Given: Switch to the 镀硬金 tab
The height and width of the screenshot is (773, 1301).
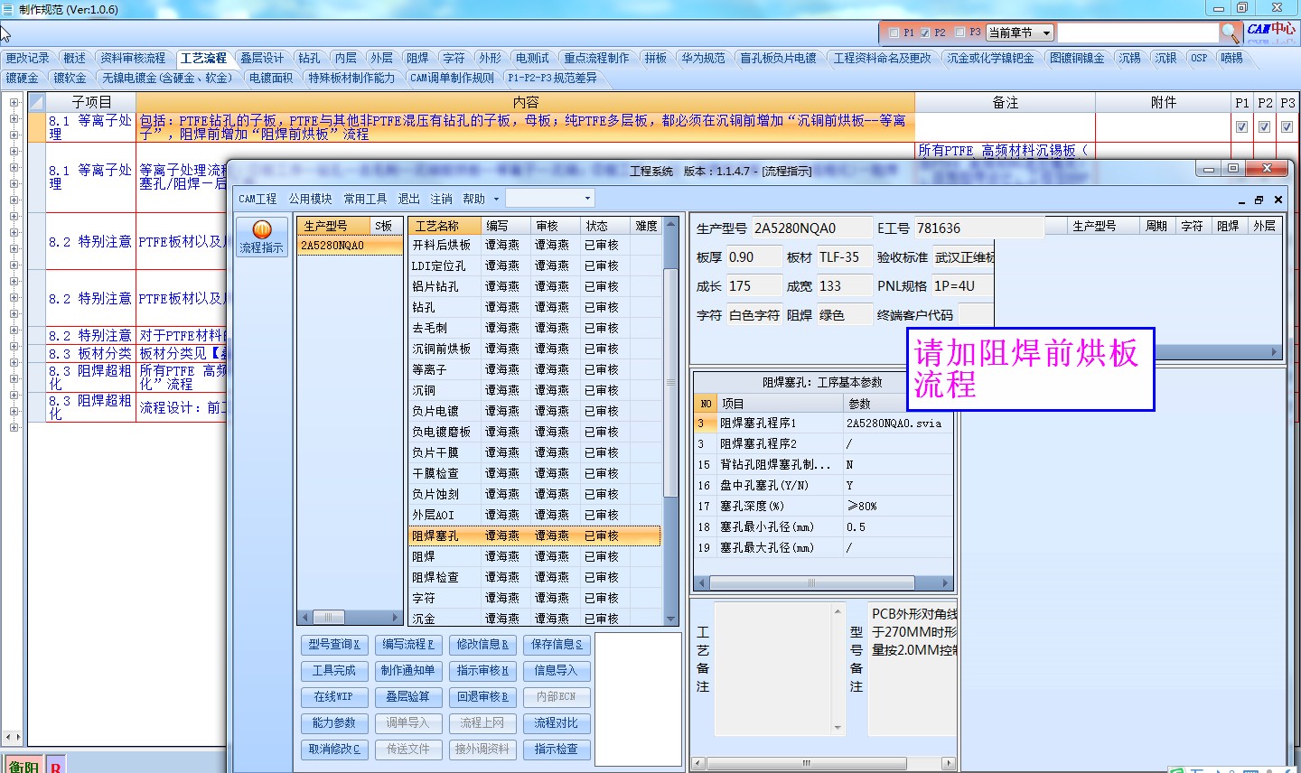Looking at the screenshot, I should (x=22, y=78).
